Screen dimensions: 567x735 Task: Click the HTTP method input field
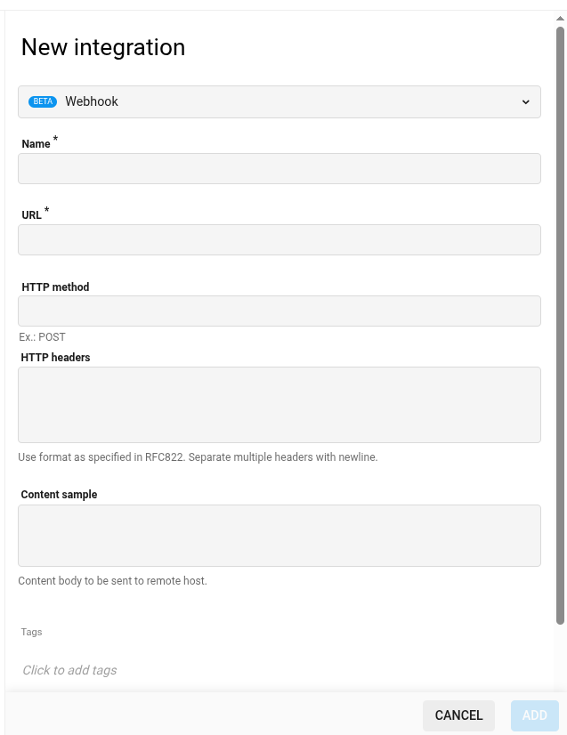279,311
